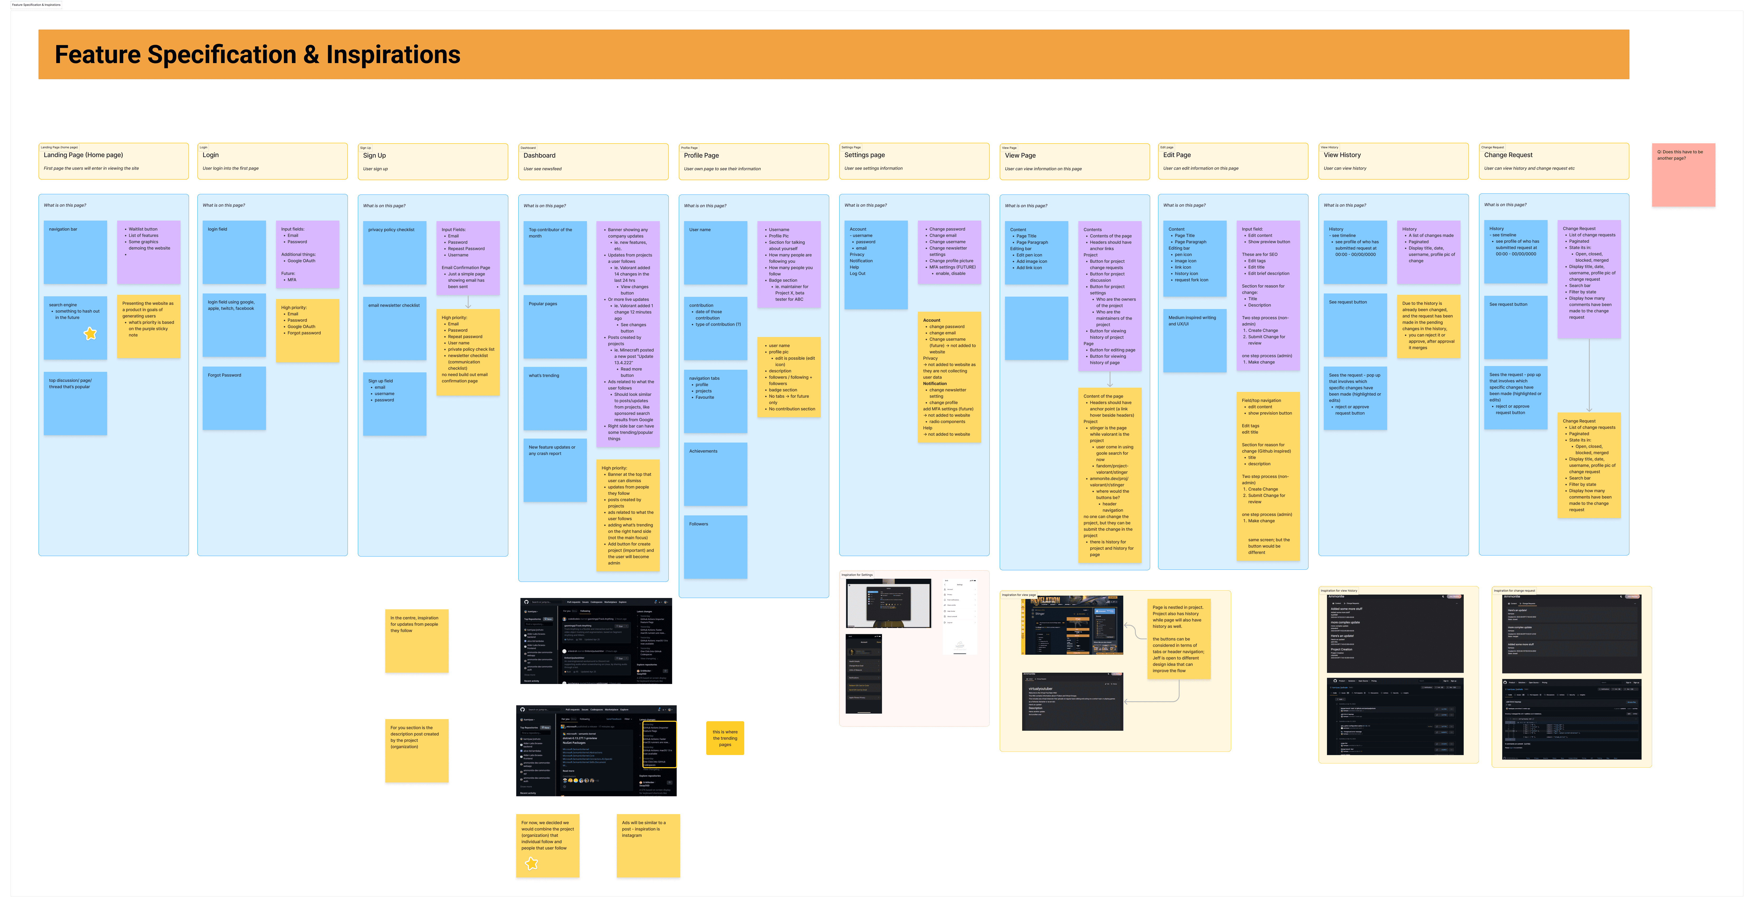Select the 'navigation tabs' blue sticky

716,401
